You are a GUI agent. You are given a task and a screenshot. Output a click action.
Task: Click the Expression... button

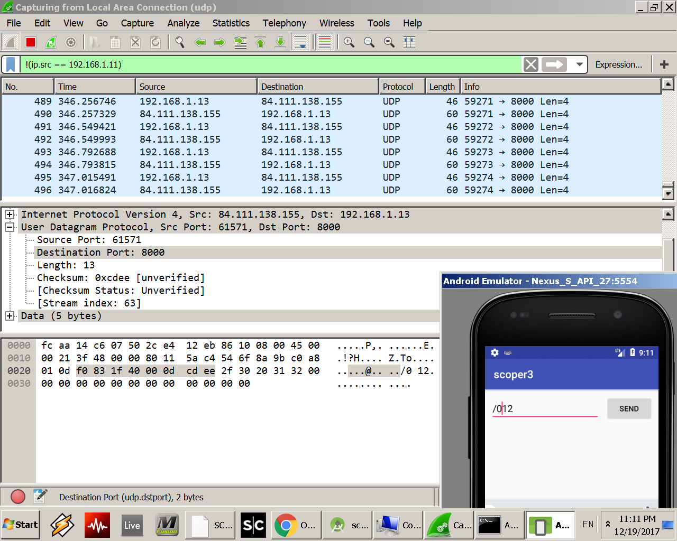[x=618, y=64]
